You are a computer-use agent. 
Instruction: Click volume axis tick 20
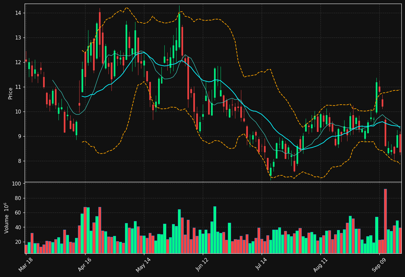pos(18,242)
